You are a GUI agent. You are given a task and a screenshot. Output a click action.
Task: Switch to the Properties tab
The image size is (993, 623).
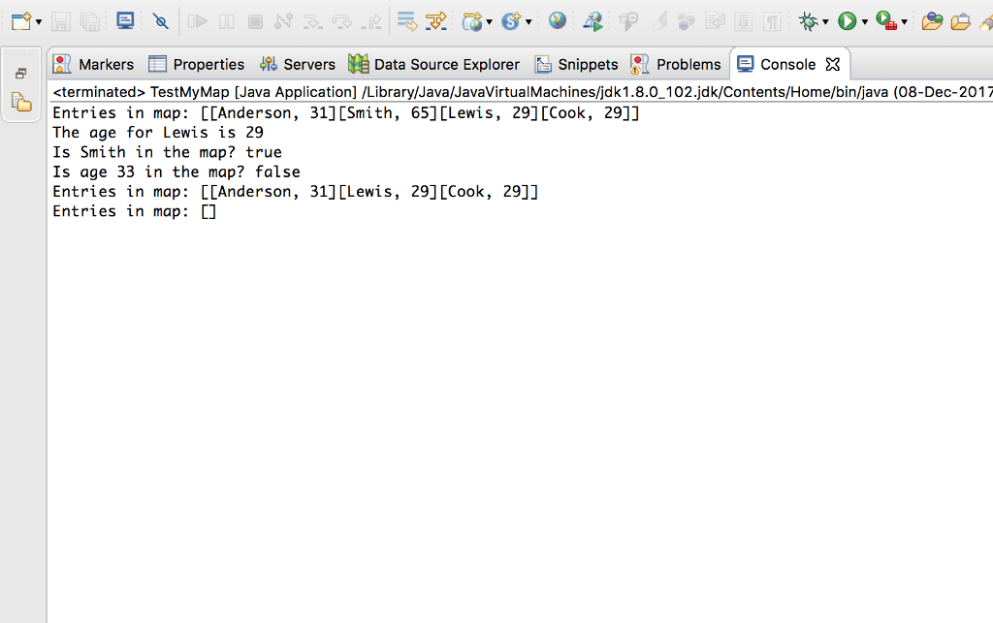[x=196, y=64]
